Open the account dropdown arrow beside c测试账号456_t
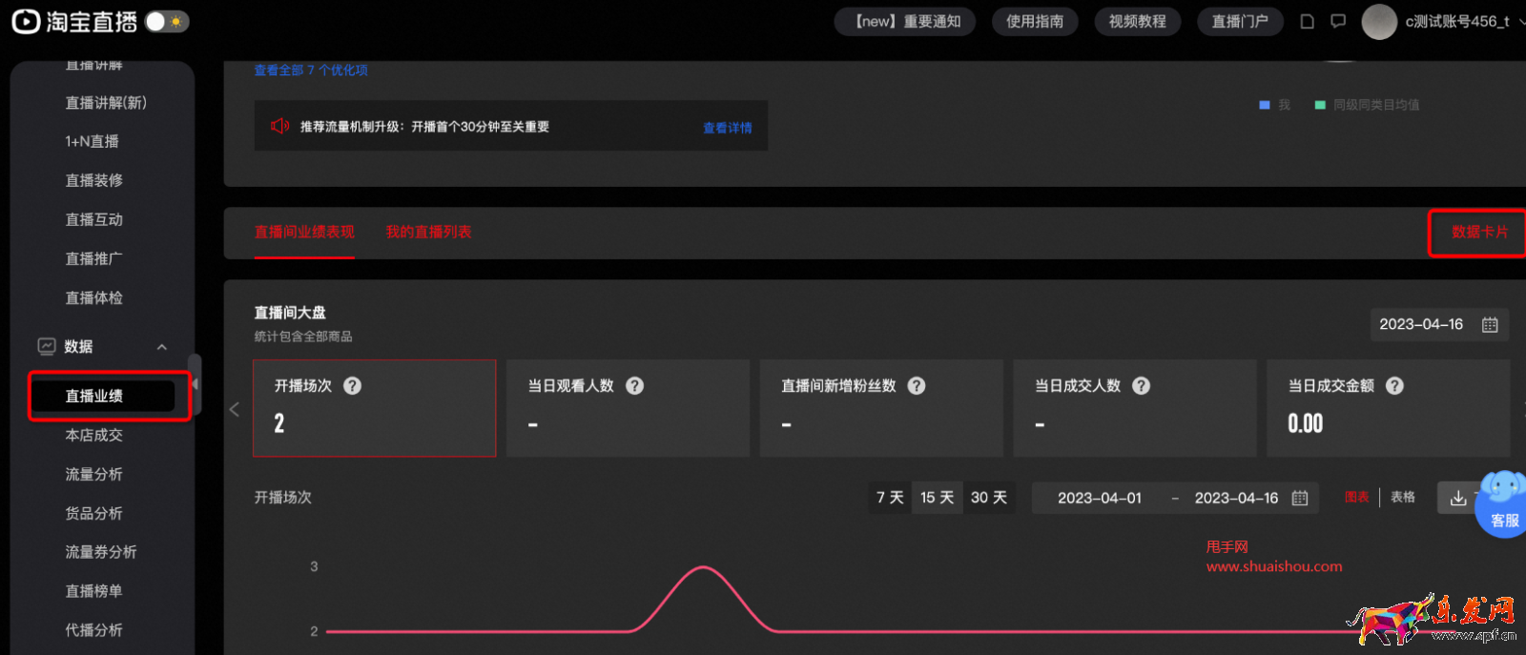This screenshot has height=655, width=1526. [x=1521, y=21]
